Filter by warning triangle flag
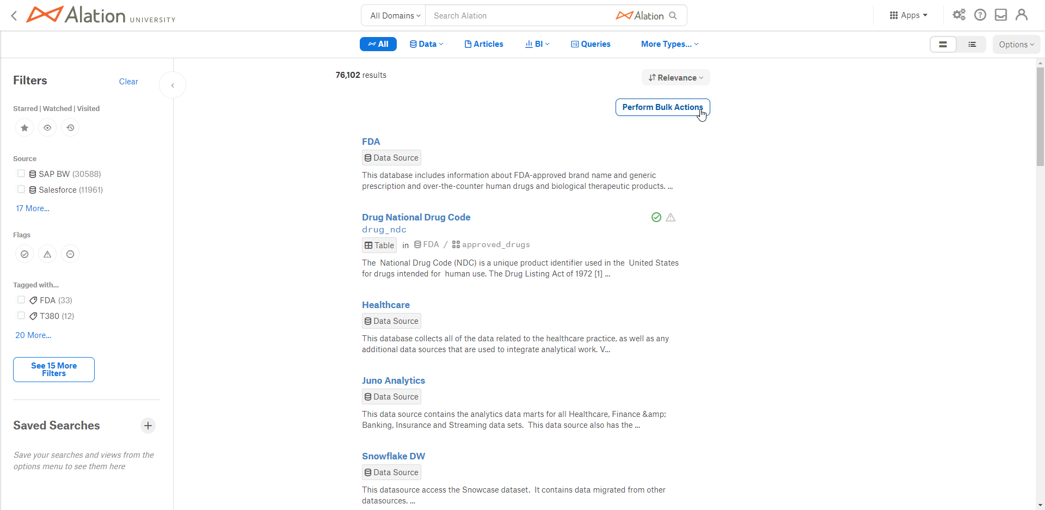This screenshot has height=510, width=1045. click(x=47, y=254)
